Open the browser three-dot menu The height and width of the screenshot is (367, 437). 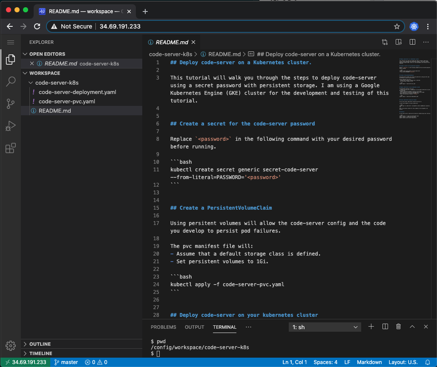click(x=428, y=26)
